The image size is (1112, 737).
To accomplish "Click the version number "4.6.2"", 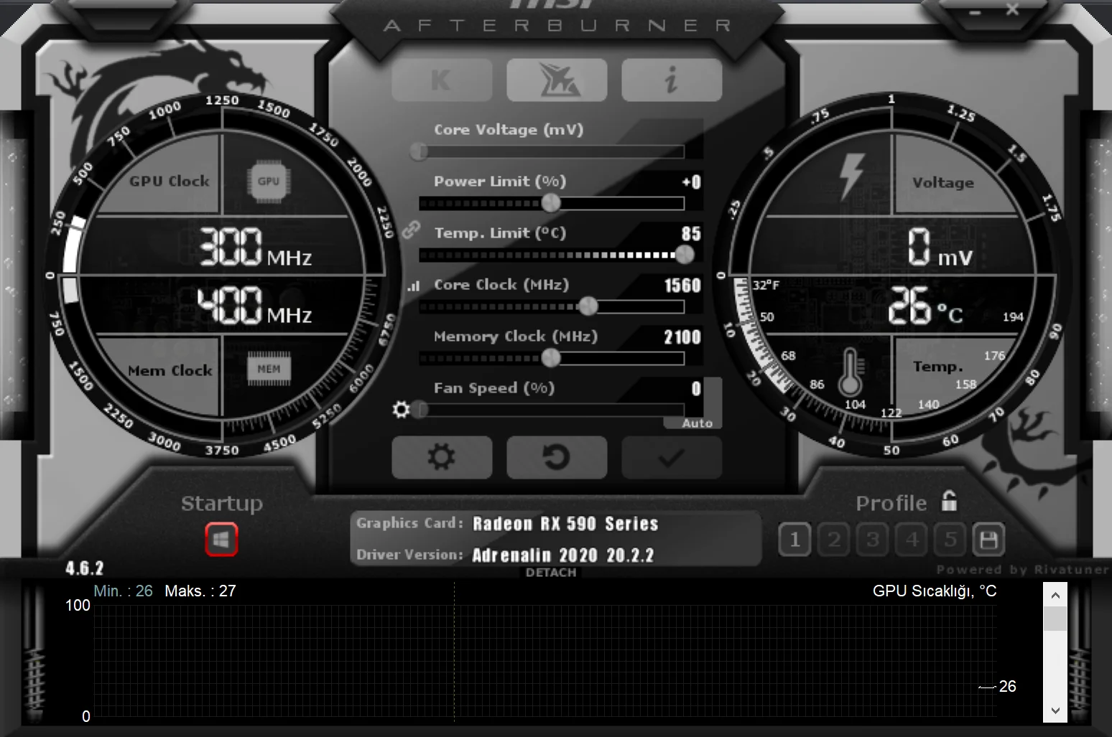I will [x=85, y=568].
